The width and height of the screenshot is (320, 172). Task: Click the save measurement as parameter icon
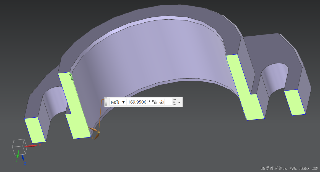coord(155,102)
